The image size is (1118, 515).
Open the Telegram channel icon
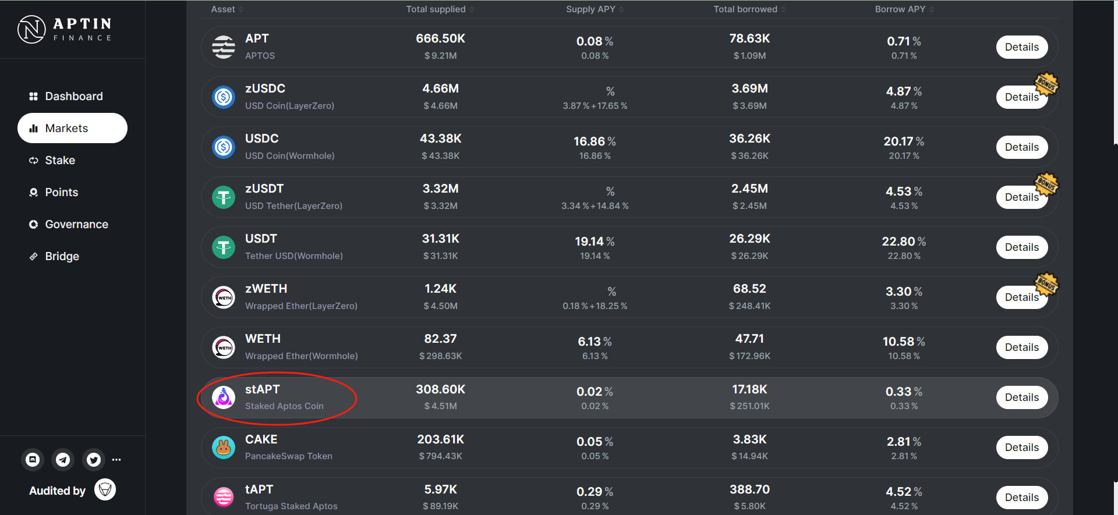[x=63, y=460]
